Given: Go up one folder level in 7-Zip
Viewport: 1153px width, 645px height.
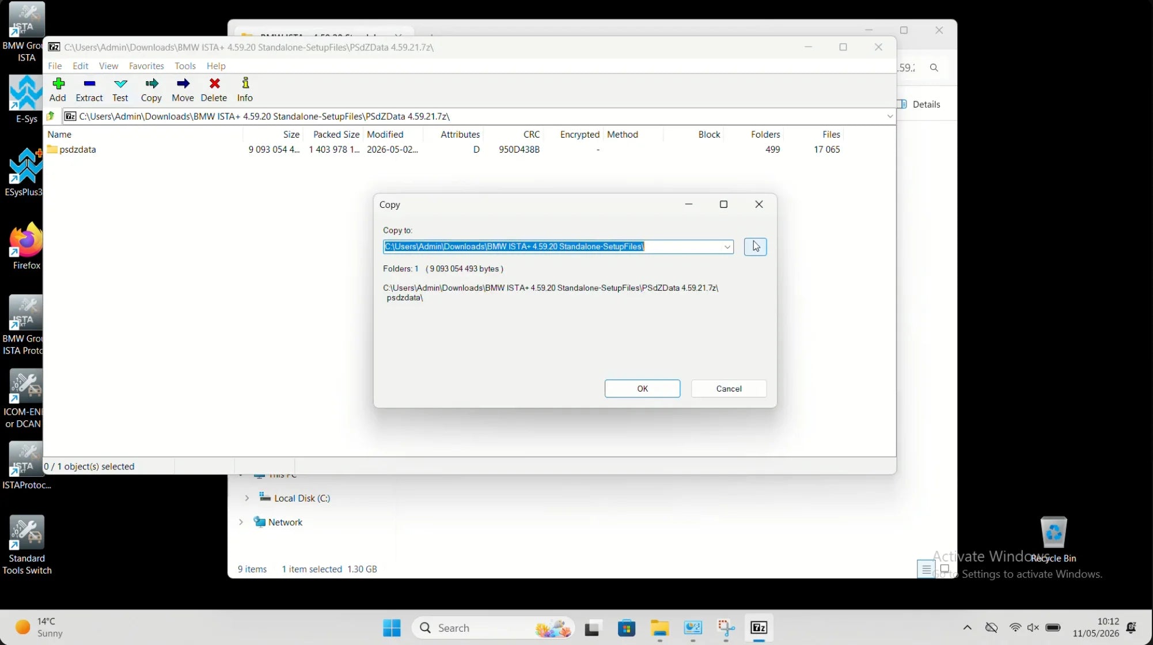Looking at the screenshot, I should 51,116.
